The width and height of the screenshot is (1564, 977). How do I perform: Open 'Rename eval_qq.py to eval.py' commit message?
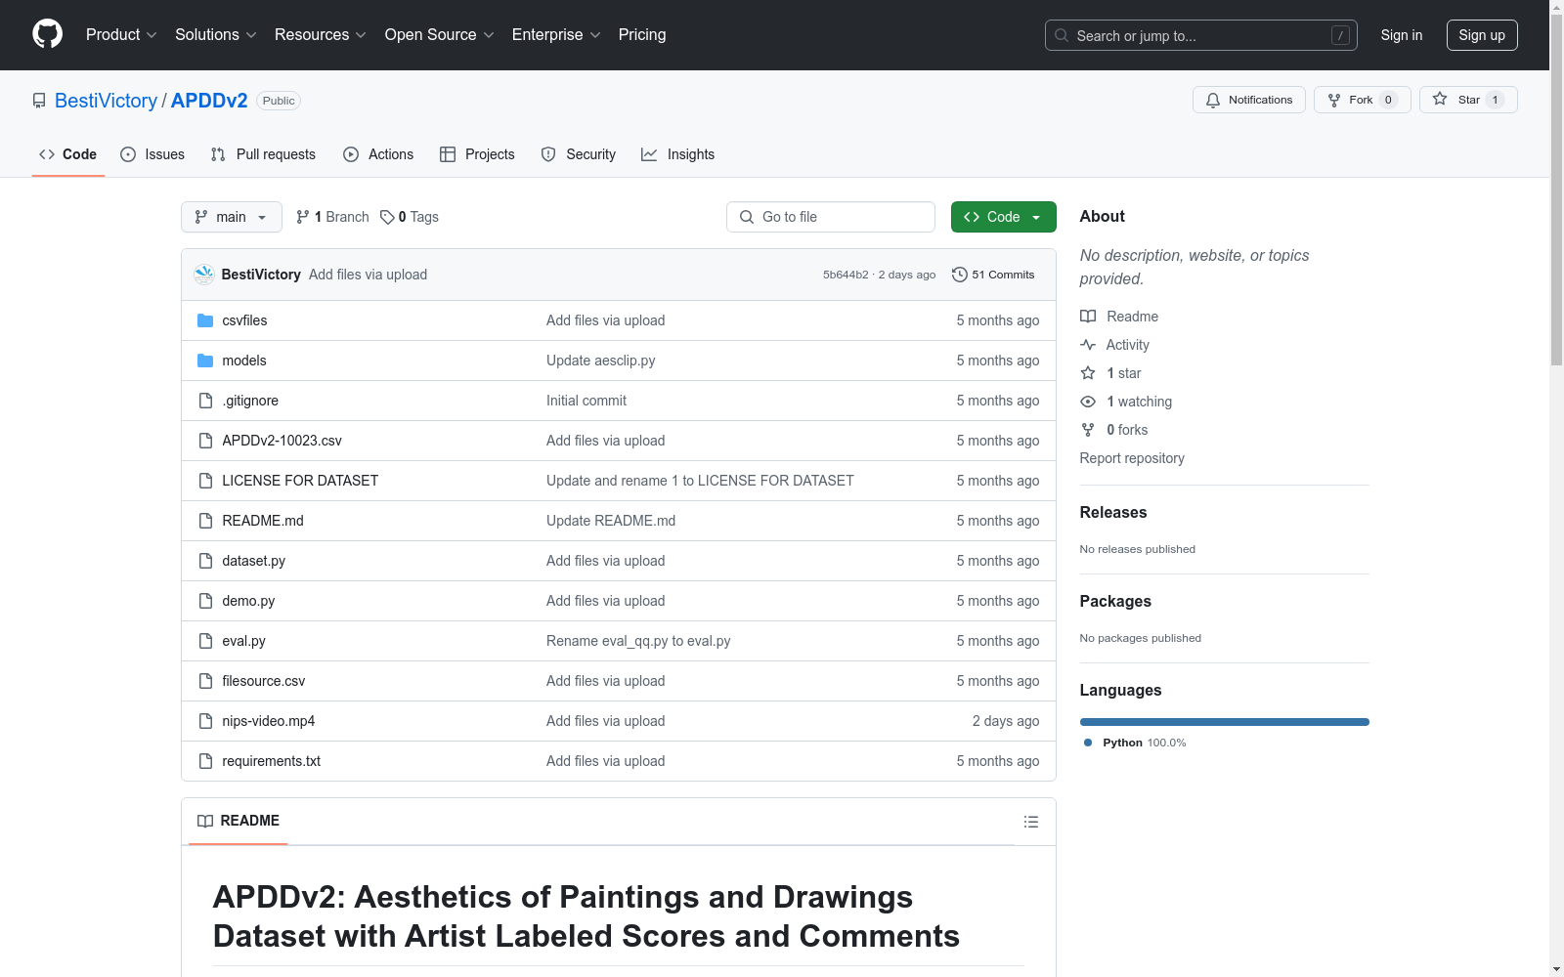pos(638,641)
